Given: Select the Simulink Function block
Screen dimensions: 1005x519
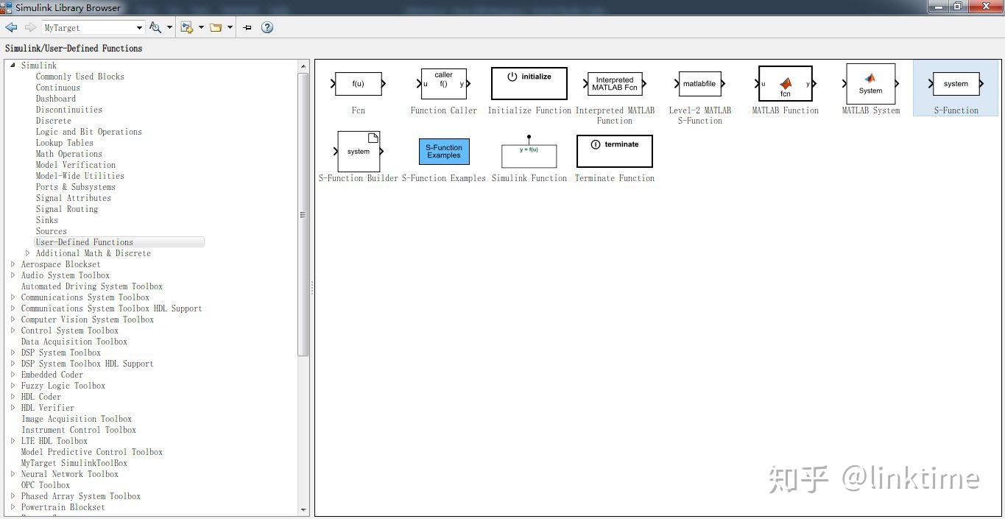Looking at the screenshot, I should tap(529, 151).
